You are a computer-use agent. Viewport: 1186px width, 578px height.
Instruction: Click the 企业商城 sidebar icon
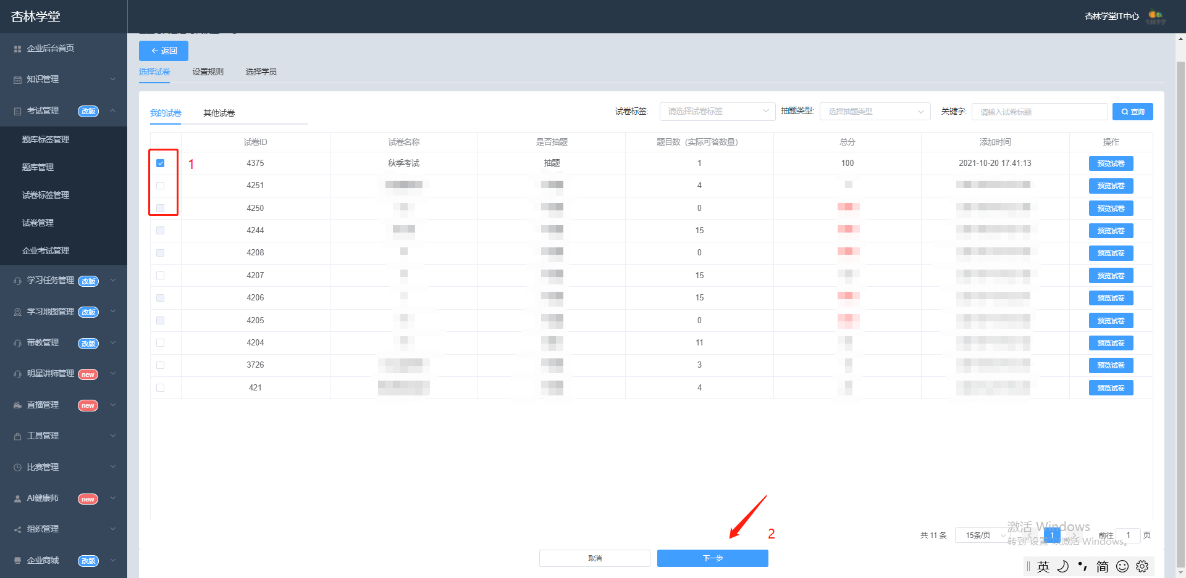[x=17, y=561]
